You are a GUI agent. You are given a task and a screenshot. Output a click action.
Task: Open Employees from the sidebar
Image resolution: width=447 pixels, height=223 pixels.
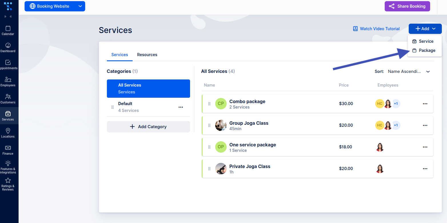(x=8, y=82)
